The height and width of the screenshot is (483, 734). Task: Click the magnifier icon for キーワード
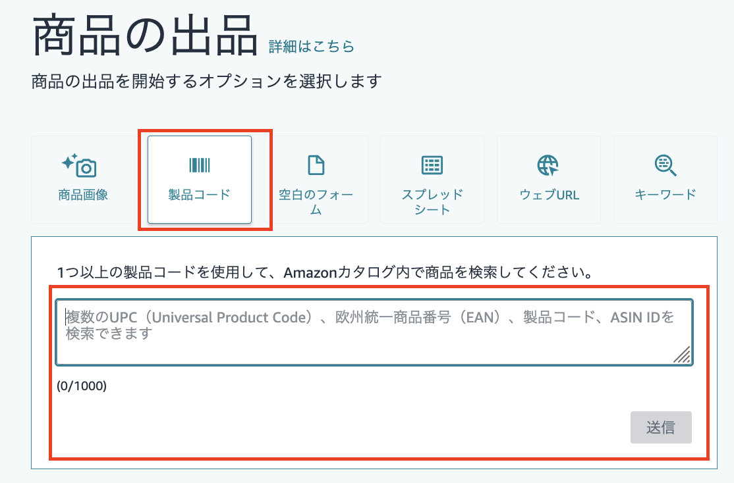point(665,165)
